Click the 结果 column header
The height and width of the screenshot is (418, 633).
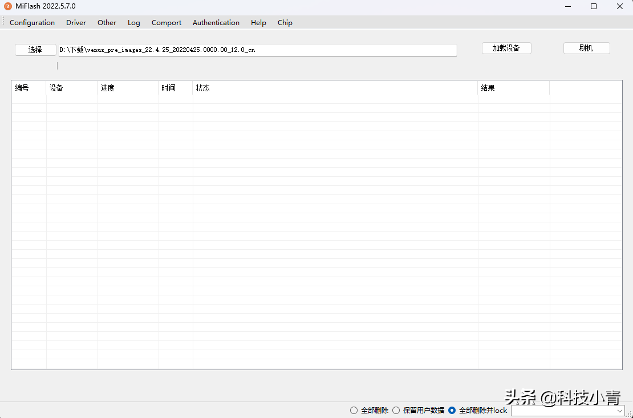[488, 88]
